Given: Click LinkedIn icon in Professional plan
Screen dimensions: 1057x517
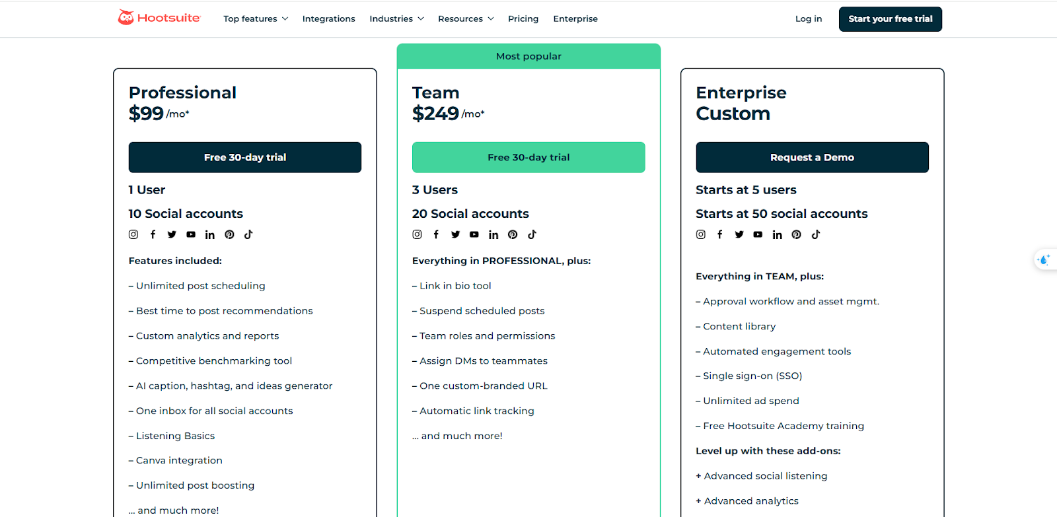Looking at the screenshot, I should point(210,234).
